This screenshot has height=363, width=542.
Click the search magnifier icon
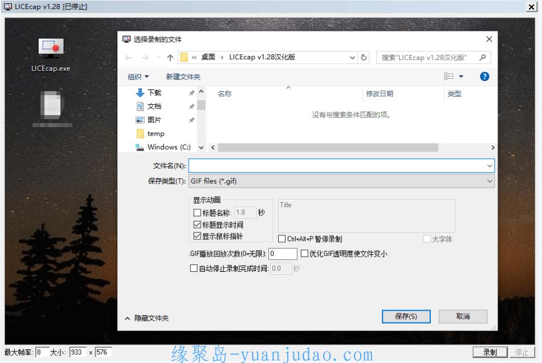(x=483, y=58)
